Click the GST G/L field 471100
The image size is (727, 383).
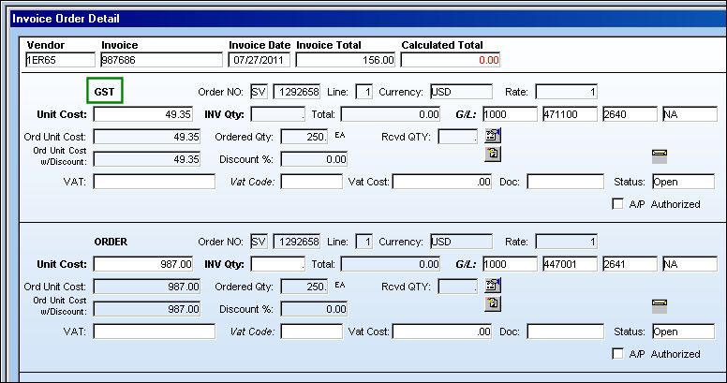[570, 114]
